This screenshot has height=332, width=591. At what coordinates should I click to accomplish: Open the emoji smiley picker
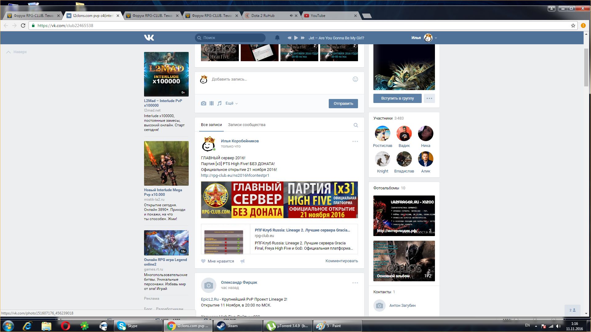coord(355,79)
